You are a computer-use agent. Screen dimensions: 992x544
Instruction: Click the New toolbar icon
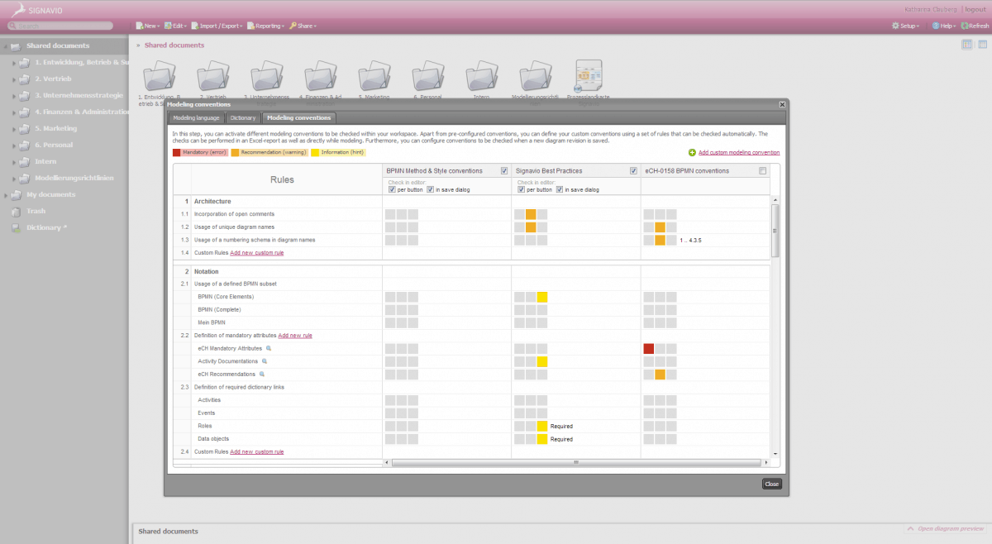tap(146, 26)
